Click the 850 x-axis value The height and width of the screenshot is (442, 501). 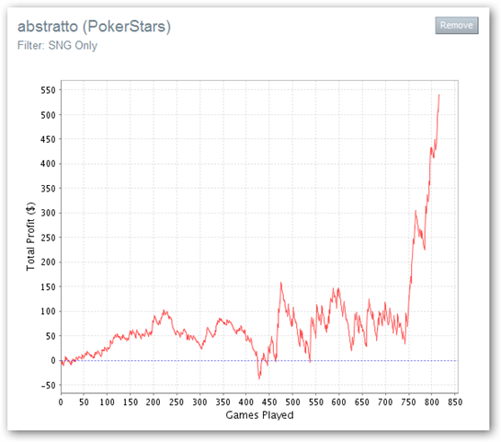(x=455, y=402)
